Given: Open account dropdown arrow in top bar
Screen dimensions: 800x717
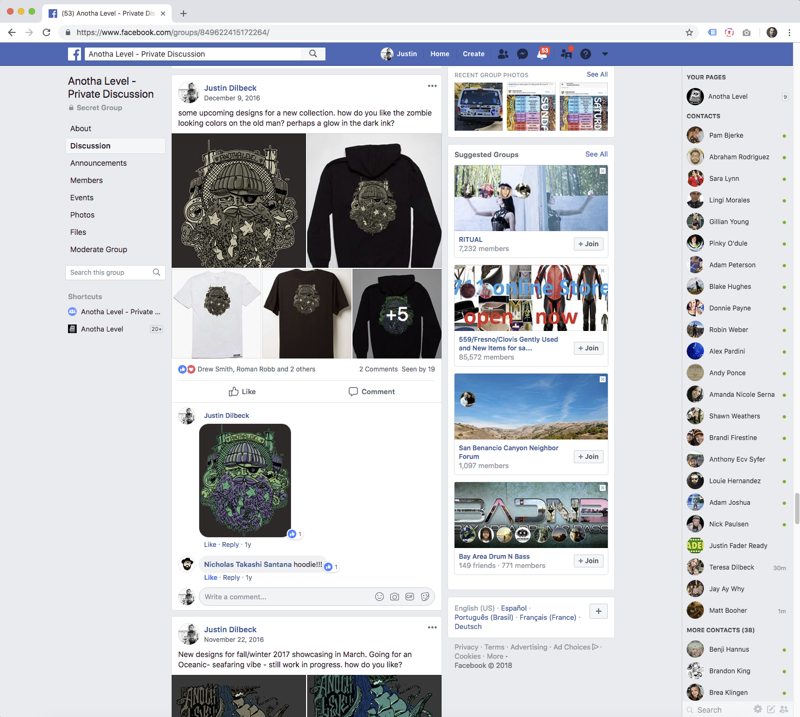Looking at the screenshot, I should point(605,54).
